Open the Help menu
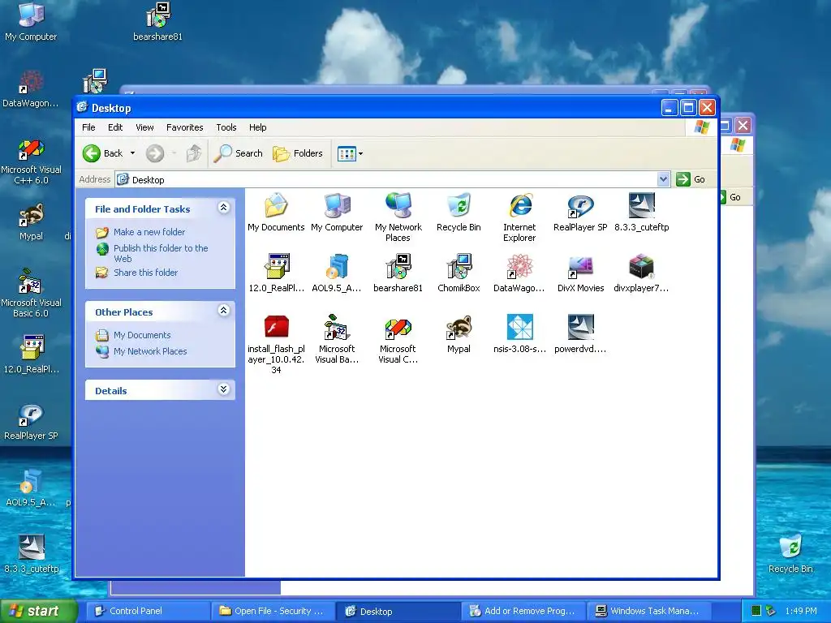Viewport: 831px width, 623px height. (x=257, y=127)
